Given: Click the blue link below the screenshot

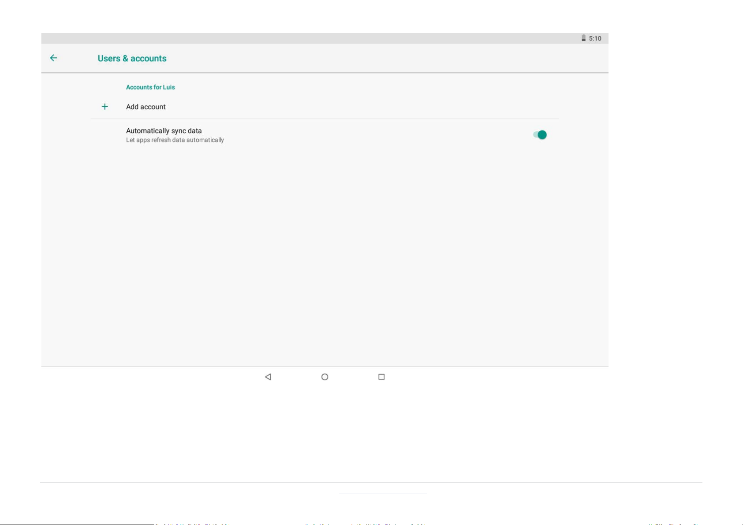Looking at the screenshot, I should pos(383,494).
